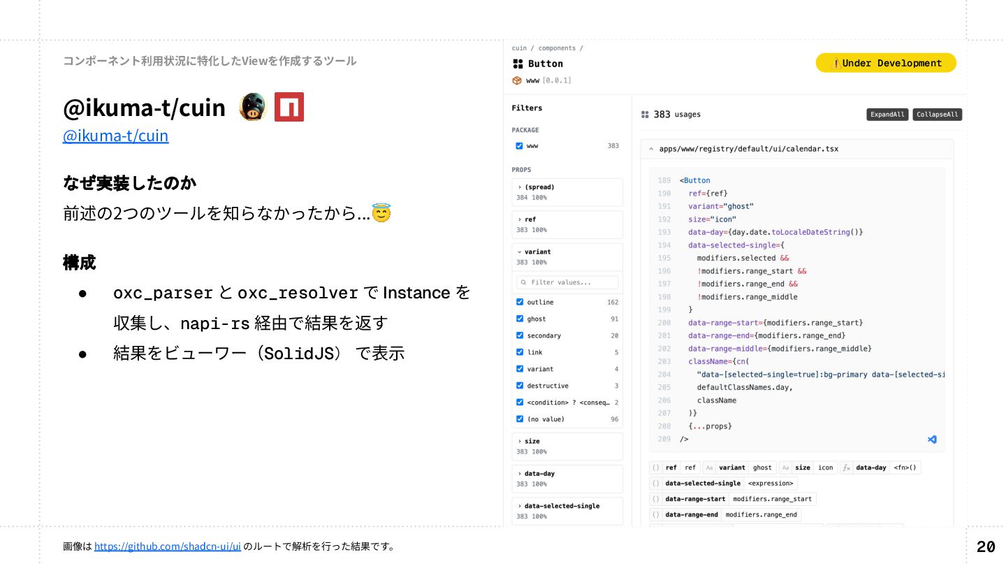Viewport: 1006px width, 566px height.
Task: Open file in VS Code icon
Action: pyautogui.click(x=932, y=440)
